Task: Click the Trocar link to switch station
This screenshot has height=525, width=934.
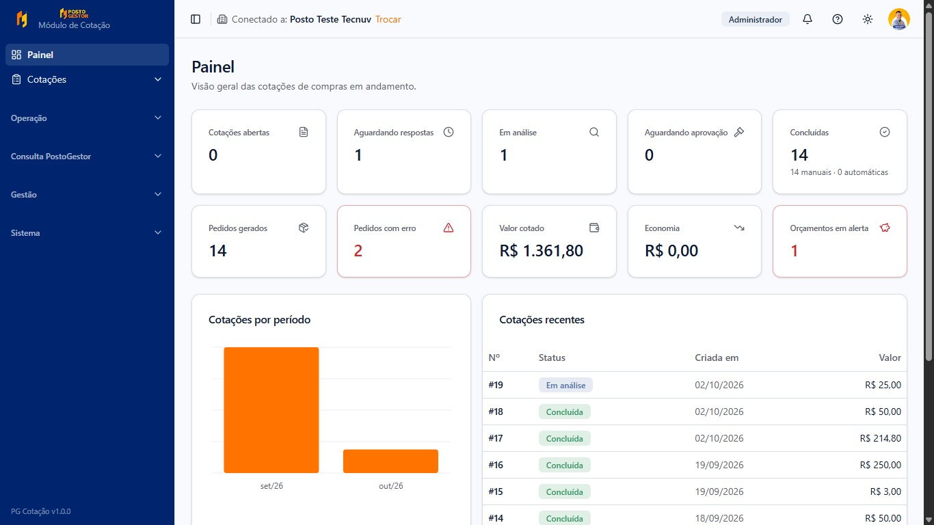Action: click(388, 19)
